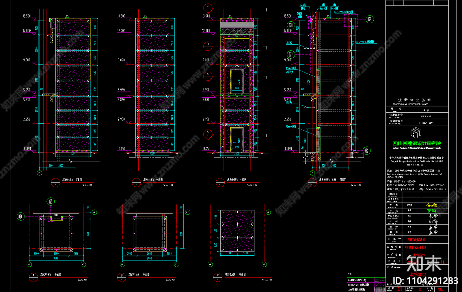462x292 pixels.
Task: Select lower elevator door in third elevation
Action: [237, 140]
